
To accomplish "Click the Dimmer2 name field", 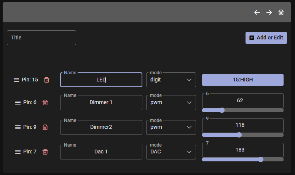I will point(101,127).
